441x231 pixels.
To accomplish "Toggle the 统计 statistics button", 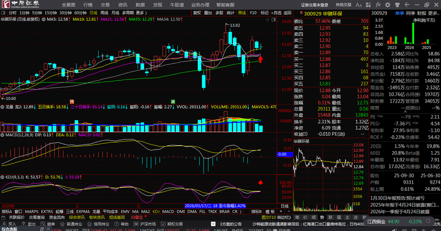I will point(231,13).
